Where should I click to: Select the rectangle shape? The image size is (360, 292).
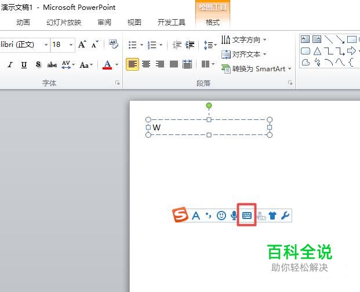pos(351,39)
